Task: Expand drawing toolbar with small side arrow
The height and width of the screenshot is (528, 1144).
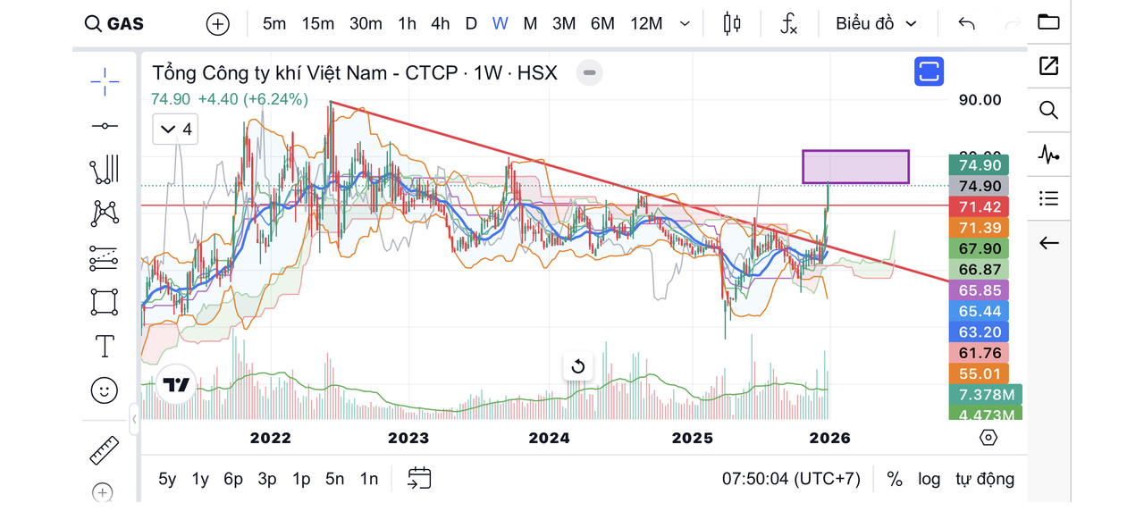Action: pos(134,418)
